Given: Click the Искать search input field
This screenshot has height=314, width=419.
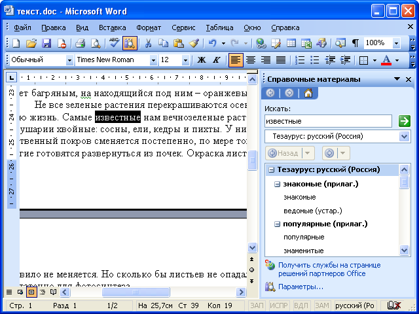Looking at the screenshot, I should (x=328, y=121).
